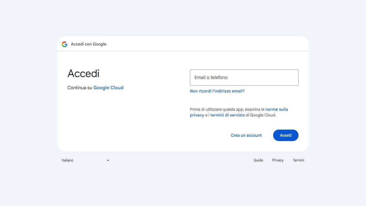The width and height of the screenshot is (366, 206).
Task: Open the "norme sulla privacy" link
Action: pos(276,109)
